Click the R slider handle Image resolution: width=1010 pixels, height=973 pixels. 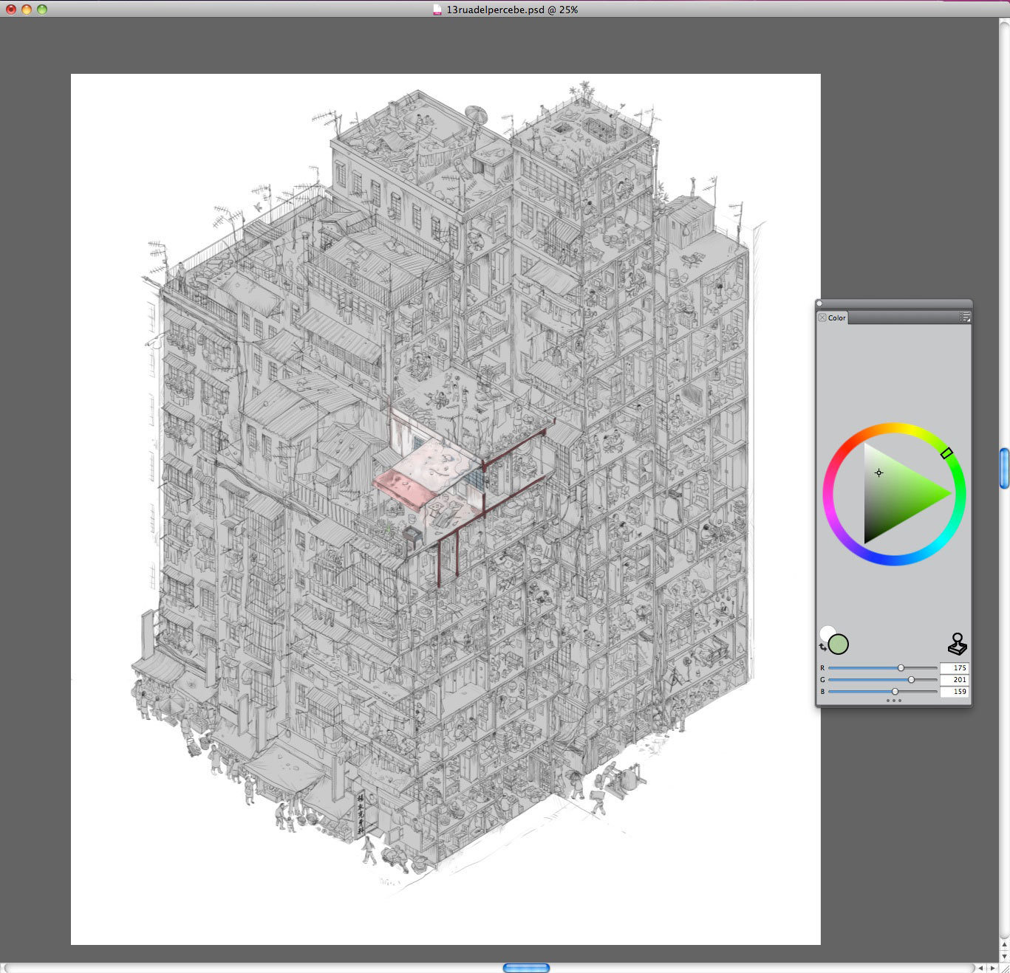click(901, 667)
